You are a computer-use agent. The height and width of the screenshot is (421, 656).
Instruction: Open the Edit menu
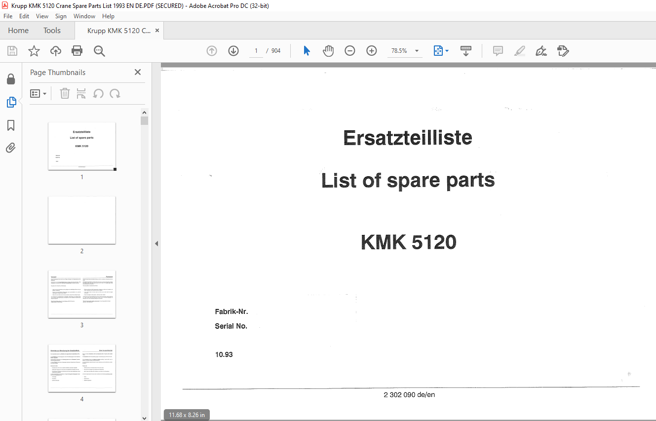click(24, 16)
